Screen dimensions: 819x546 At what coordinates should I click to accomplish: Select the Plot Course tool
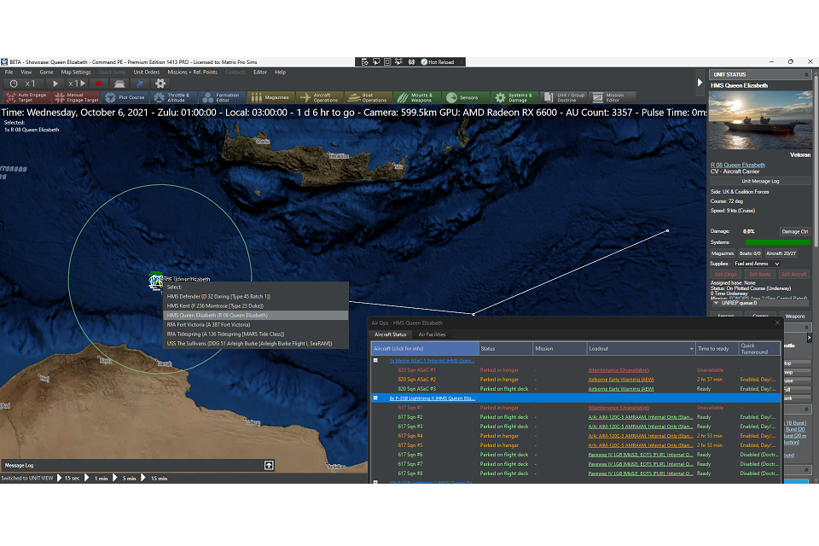tap(125, 96)
